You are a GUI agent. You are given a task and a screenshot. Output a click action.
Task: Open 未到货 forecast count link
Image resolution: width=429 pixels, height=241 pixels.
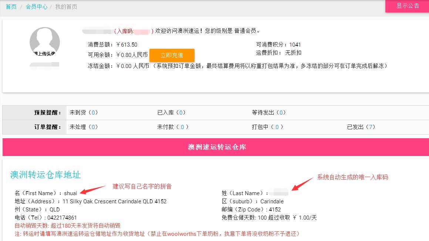click(93, 112)
